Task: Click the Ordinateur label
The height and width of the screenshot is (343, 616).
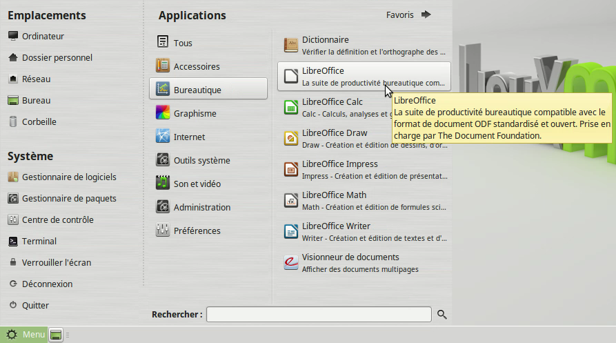Action: (43, 36)
